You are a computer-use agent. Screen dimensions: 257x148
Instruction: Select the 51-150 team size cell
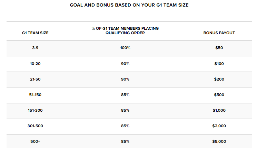(x=35, y=95)
